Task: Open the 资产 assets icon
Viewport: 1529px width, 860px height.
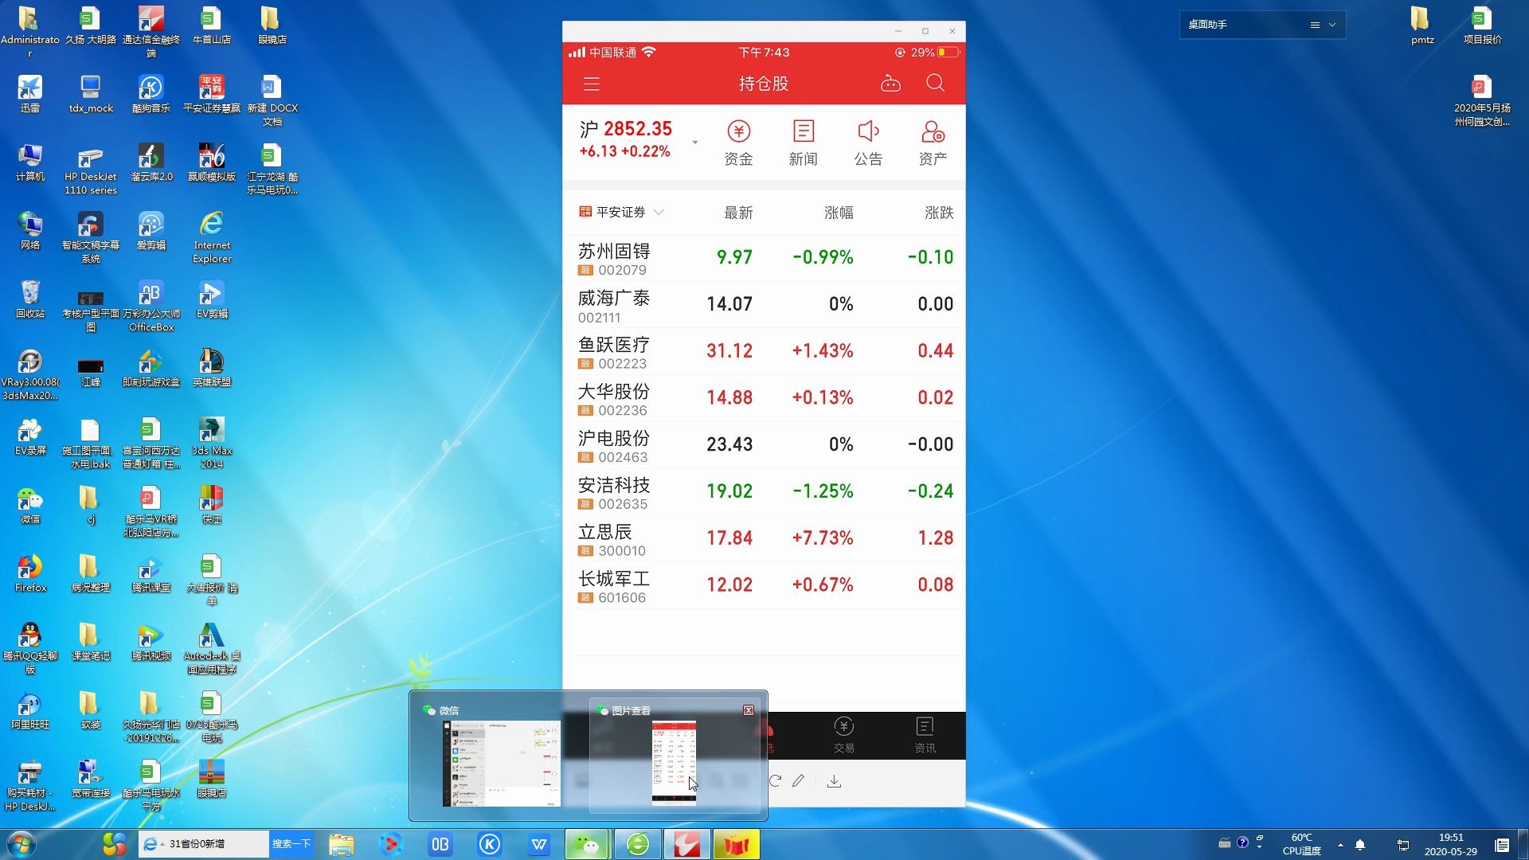Action: click(933, 143)
